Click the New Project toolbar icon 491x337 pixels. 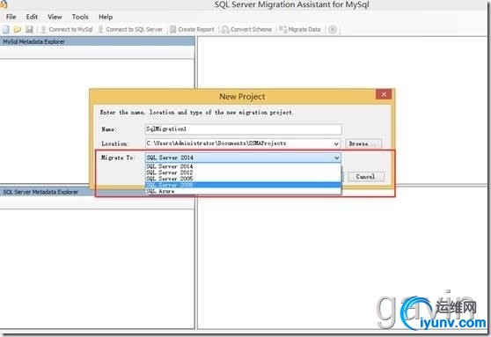coord(5,29)
